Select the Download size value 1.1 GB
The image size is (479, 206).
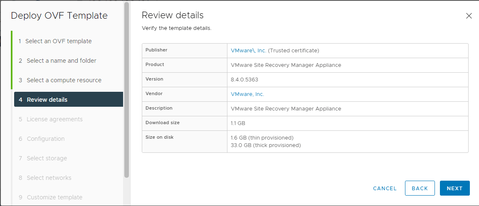(x=238, y=123)
